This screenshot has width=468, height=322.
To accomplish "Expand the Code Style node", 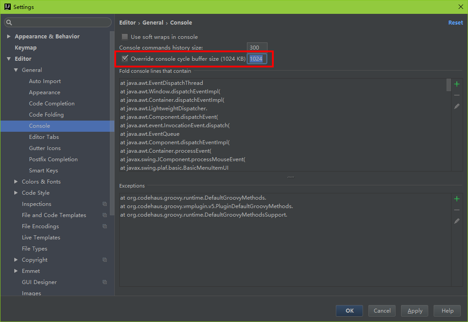I will pos(16,193).
